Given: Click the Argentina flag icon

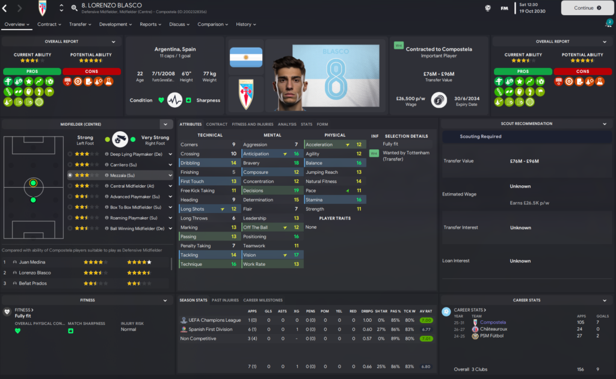Looking at the screenshot, I should pyautogui.click(x=246, y=57).
